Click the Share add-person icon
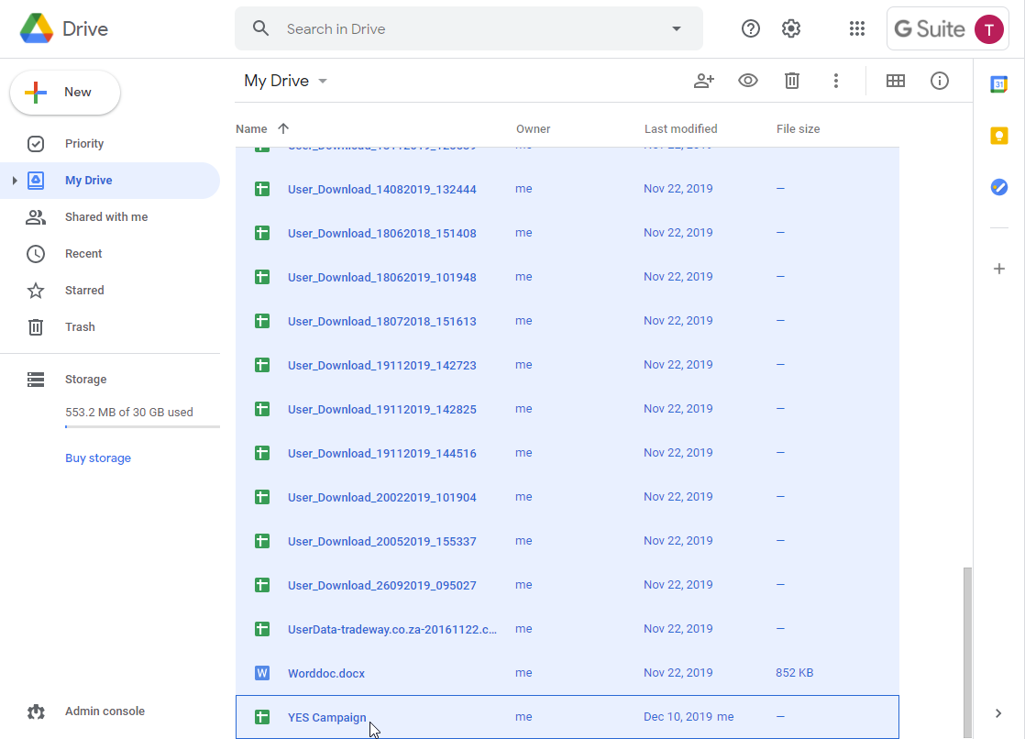Screen dimensions: 1025x739 point(704,81)
